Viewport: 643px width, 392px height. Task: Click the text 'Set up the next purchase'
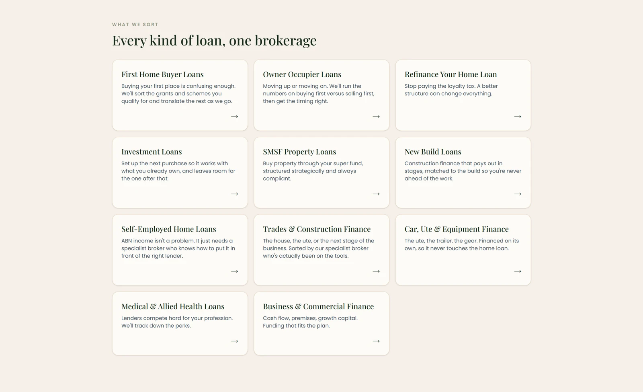[x=154, y=163]
